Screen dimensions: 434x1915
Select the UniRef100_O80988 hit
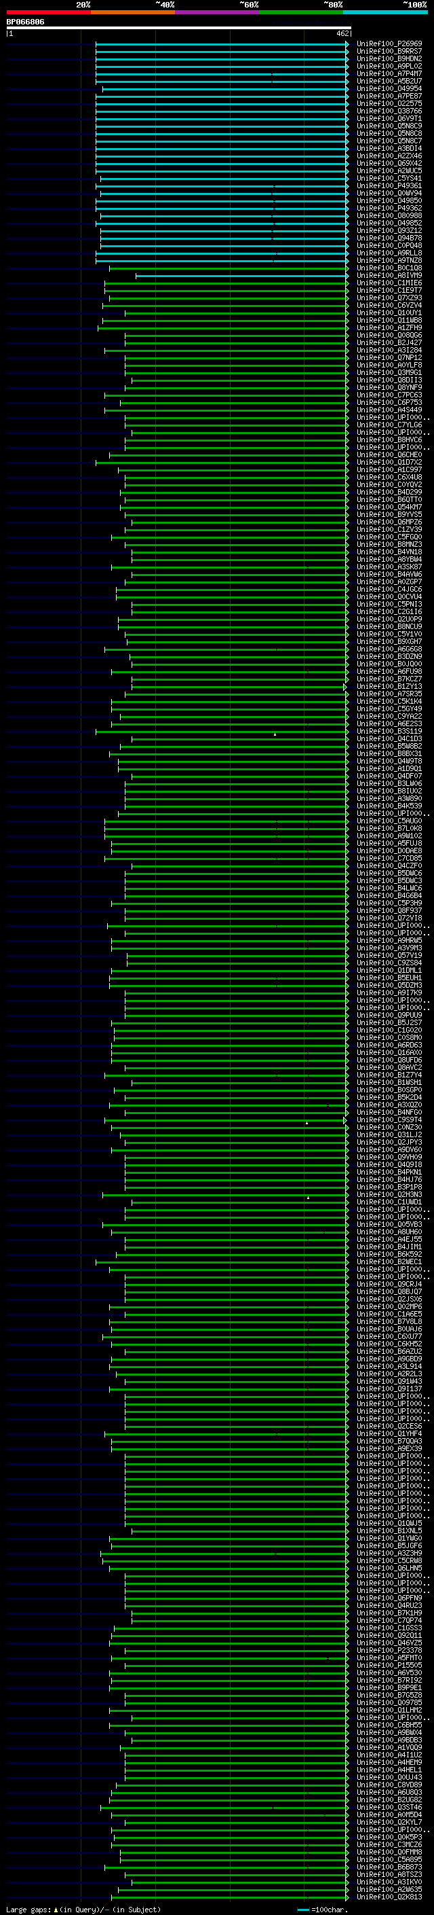pos(389,215)
